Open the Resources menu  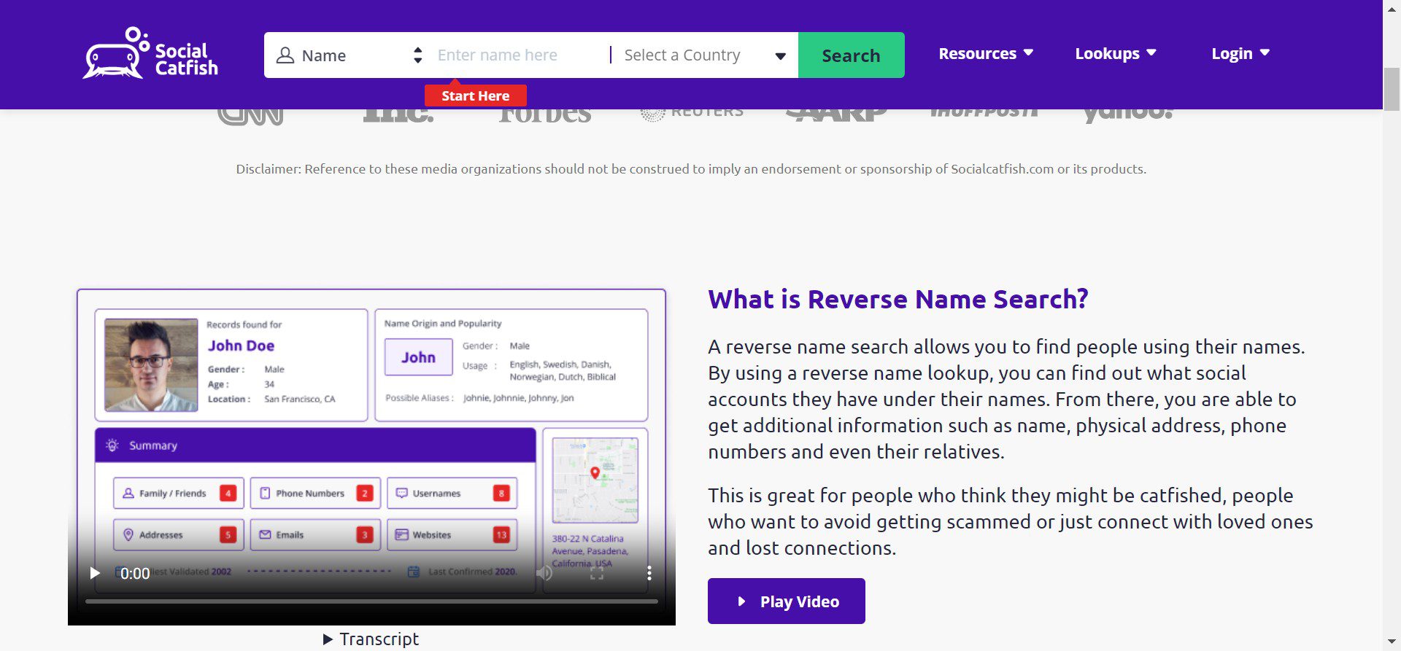[985, 53]
